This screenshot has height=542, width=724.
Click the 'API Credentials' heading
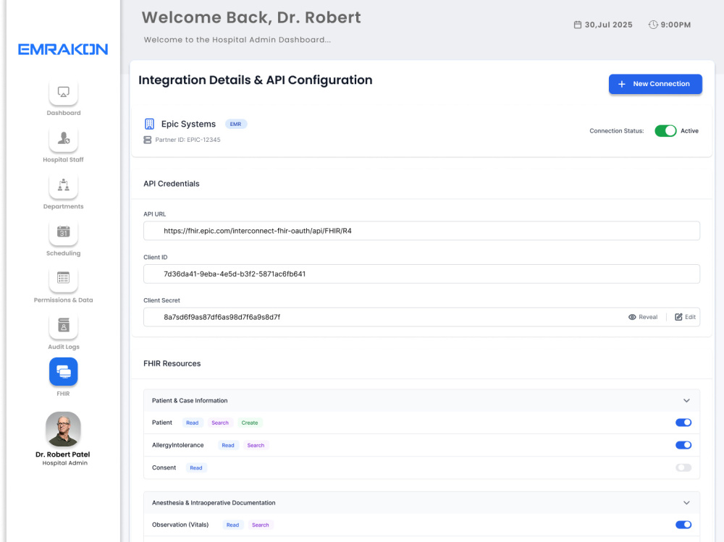click(172, 184)
